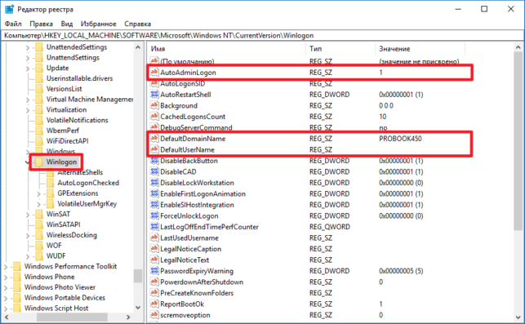
Task: Click the Winlogon folder icon in tree
Action: [39, 162]
